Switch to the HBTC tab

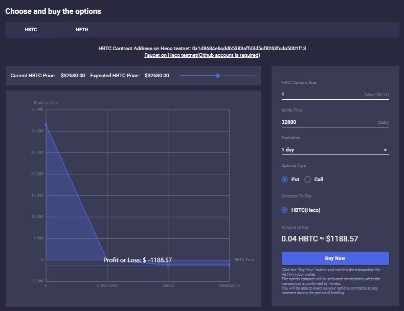tap(31, 30)
